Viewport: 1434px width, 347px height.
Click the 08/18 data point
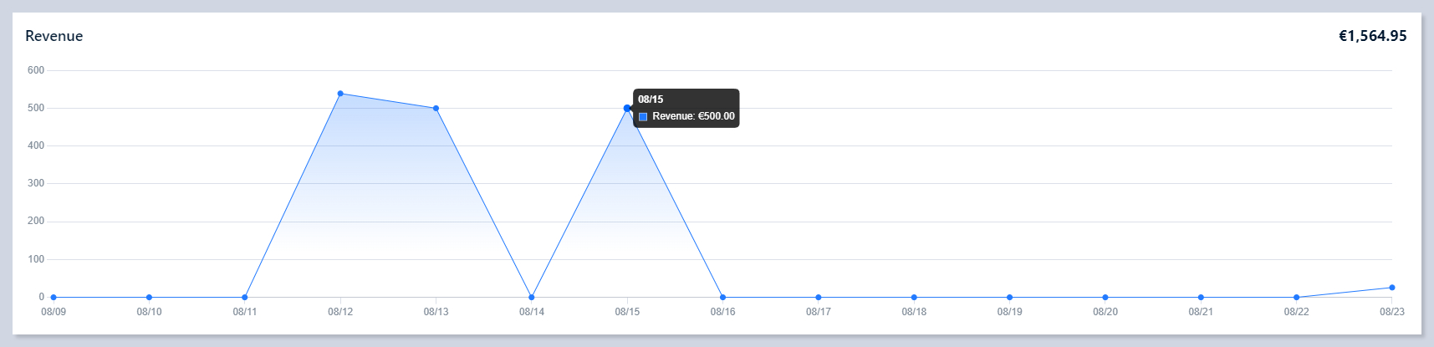click(914, 297)
